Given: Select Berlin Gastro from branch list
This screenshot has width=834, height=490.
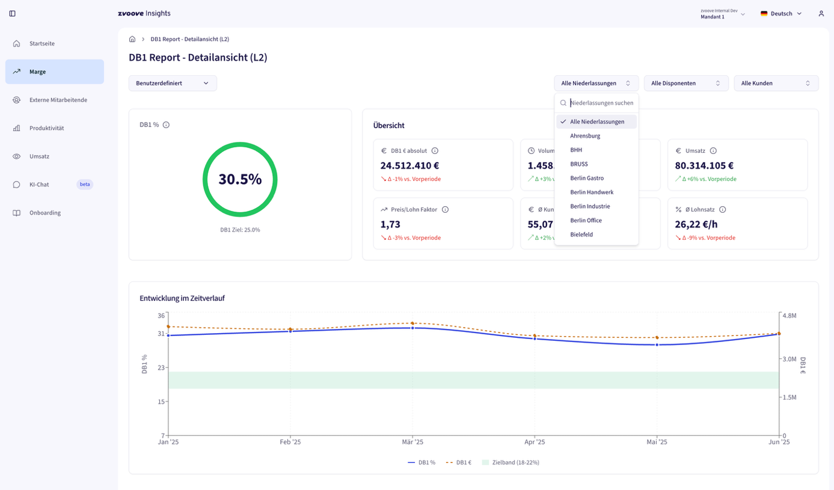Looking at the screenshot, I should tap(587, 178).
